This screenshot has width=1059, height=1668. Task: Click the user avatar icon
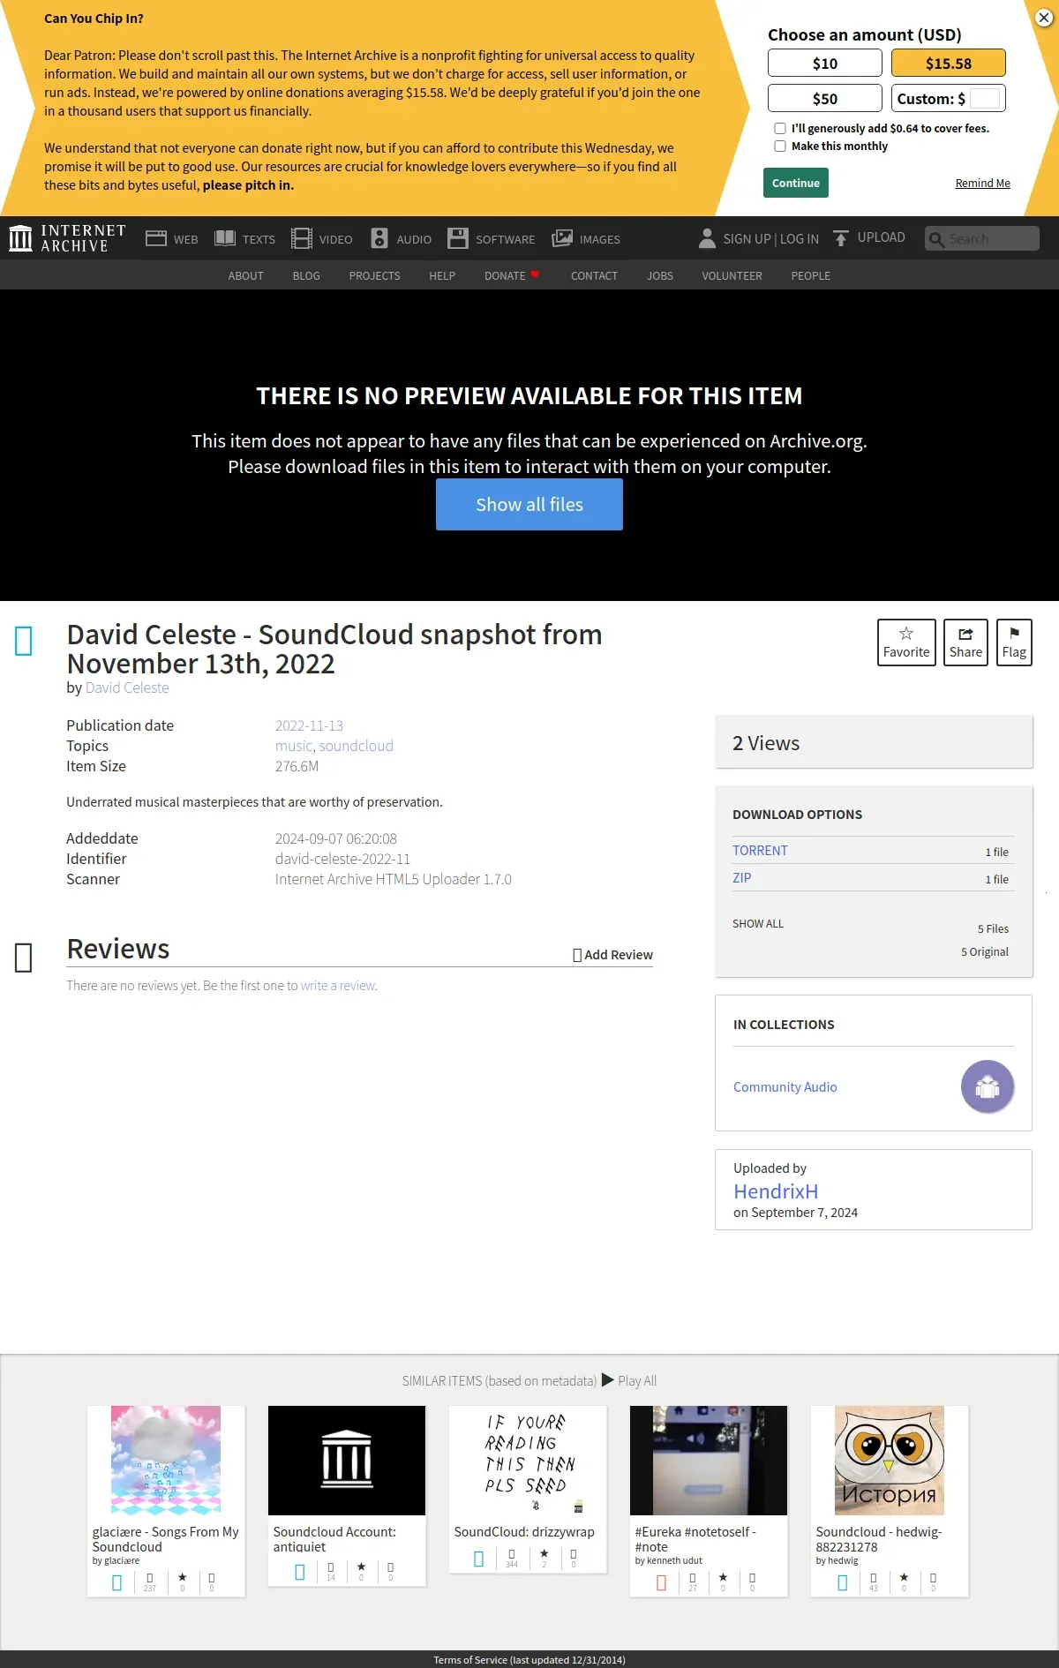[707, 238]
